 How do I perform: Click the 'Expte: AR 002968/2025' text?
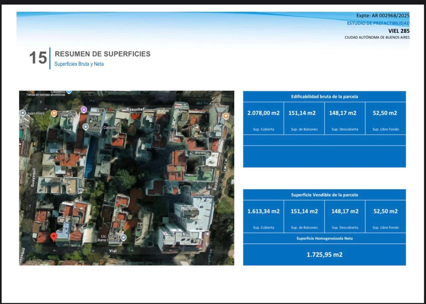point(383,15)
